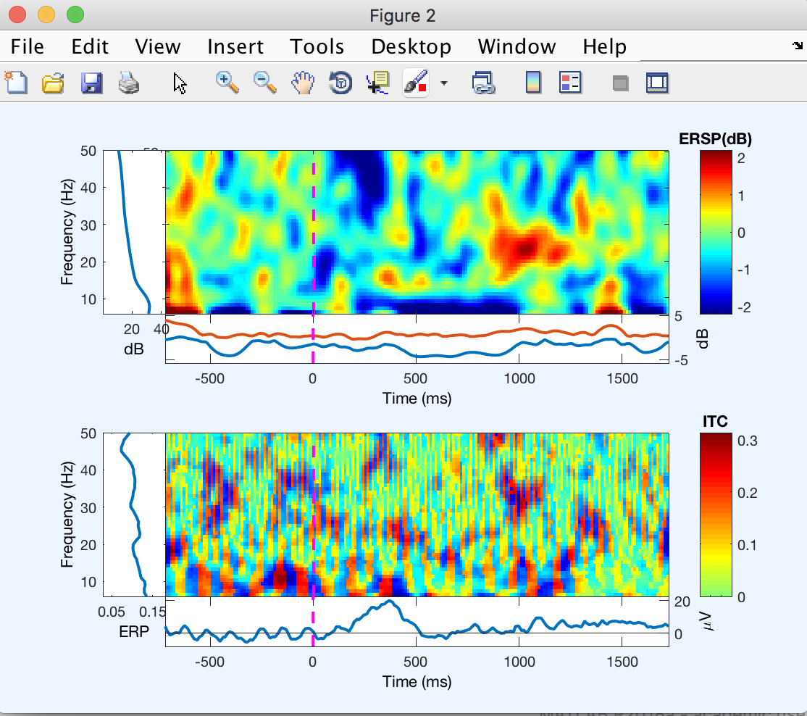
Task: Show plot tools and dock figure
Action: 656,83
